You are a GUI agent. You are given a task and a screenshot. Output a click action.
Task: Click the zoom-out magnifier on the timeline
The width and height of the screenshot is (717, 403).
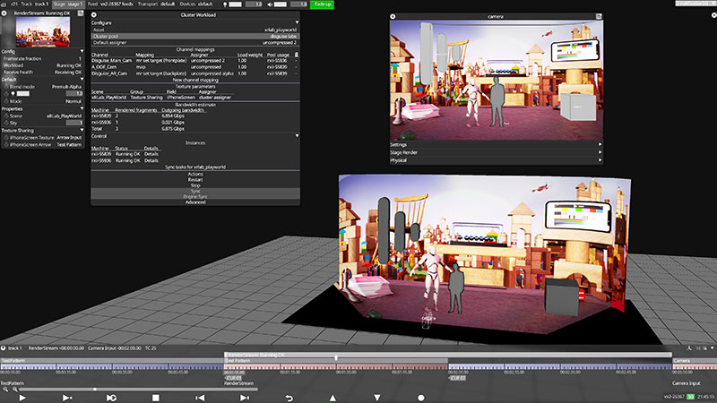[5, 390]
